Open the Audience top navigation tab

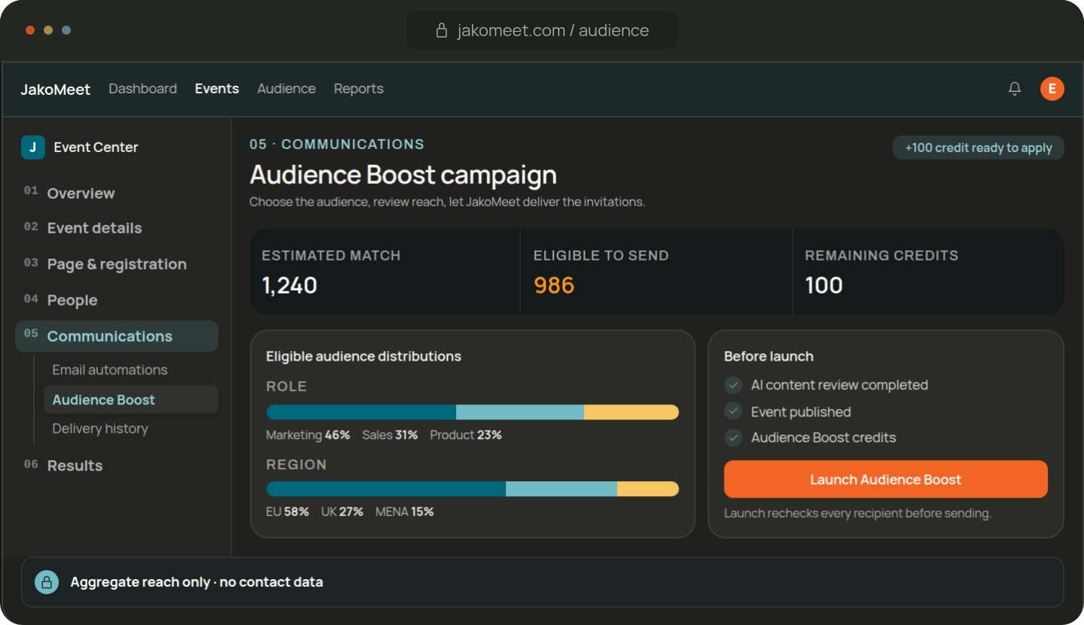pyautogui.click(x=286, y=89)
